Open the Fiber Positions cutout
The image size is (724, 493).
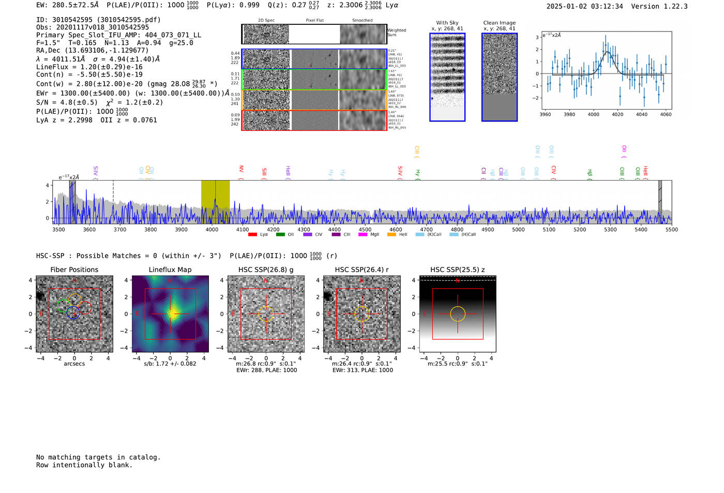click(74, 313)
